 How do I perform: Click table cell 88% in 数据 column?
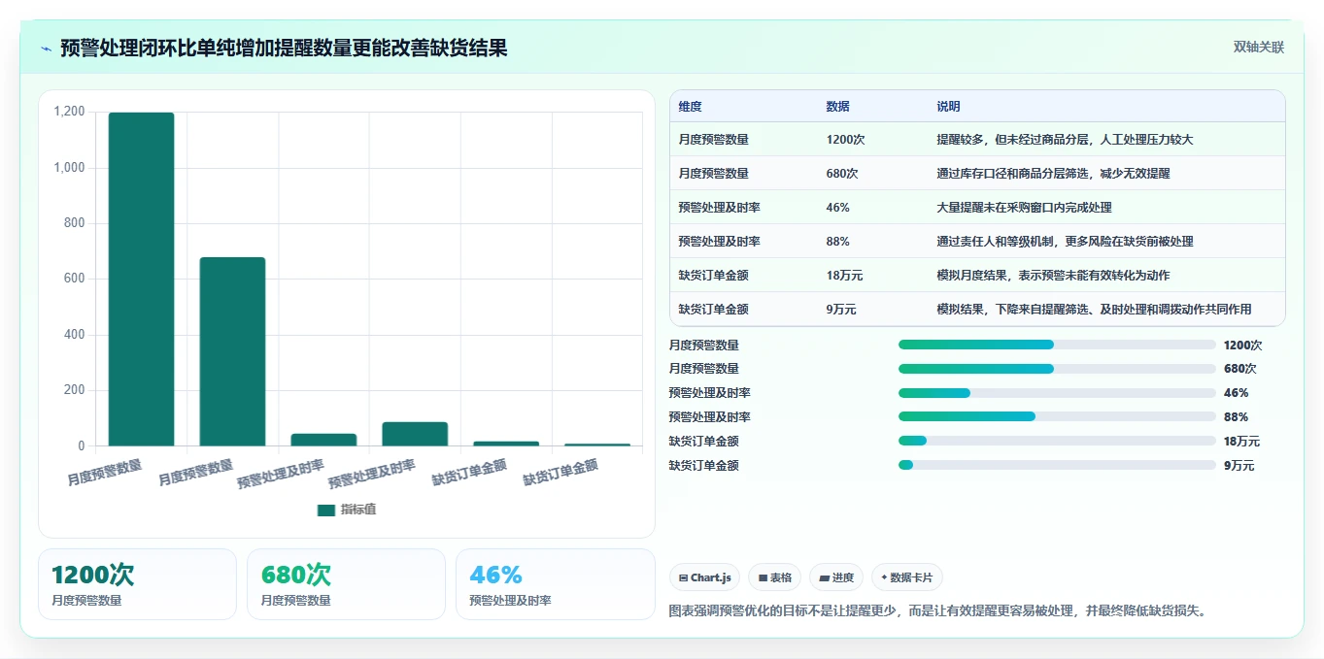[x=837, y=242]
